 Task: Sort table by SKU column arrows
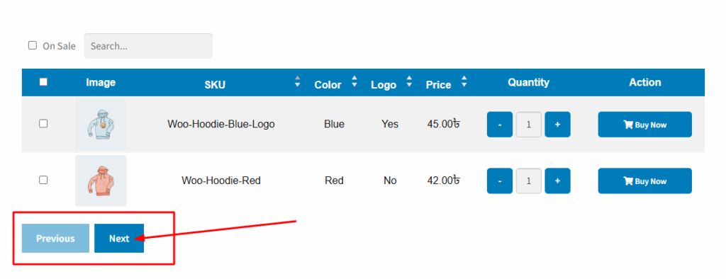click(x=298, y=82)
